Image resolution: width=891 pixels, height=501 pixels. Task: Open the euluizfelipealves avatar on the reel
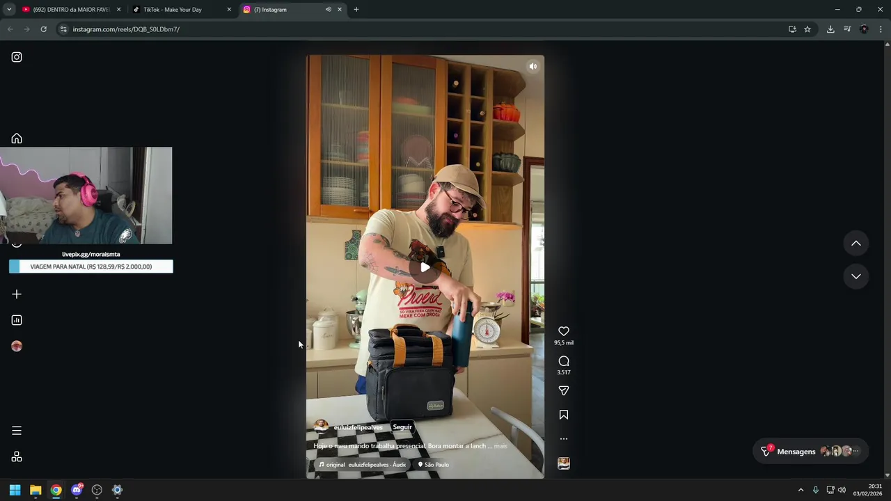[x=321, y=427]
